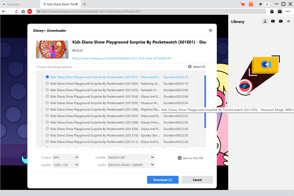Open a new tab with plus button

[x=84, y=4]
